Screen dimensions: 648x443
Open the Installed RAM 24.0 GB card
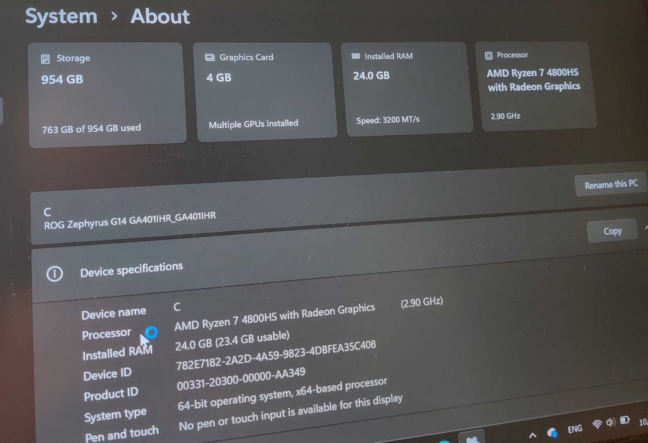[407, 88]
